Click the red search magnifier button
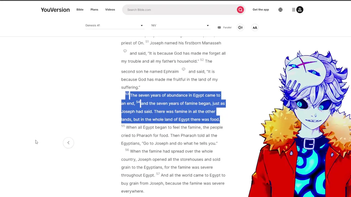The image size is (351, 197). 240,10
